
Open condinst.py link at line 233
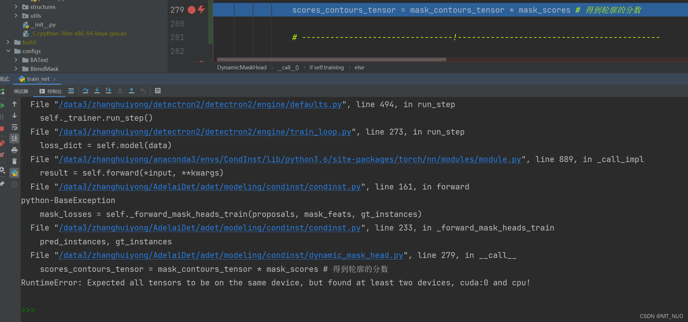click(x=210, y=228)
